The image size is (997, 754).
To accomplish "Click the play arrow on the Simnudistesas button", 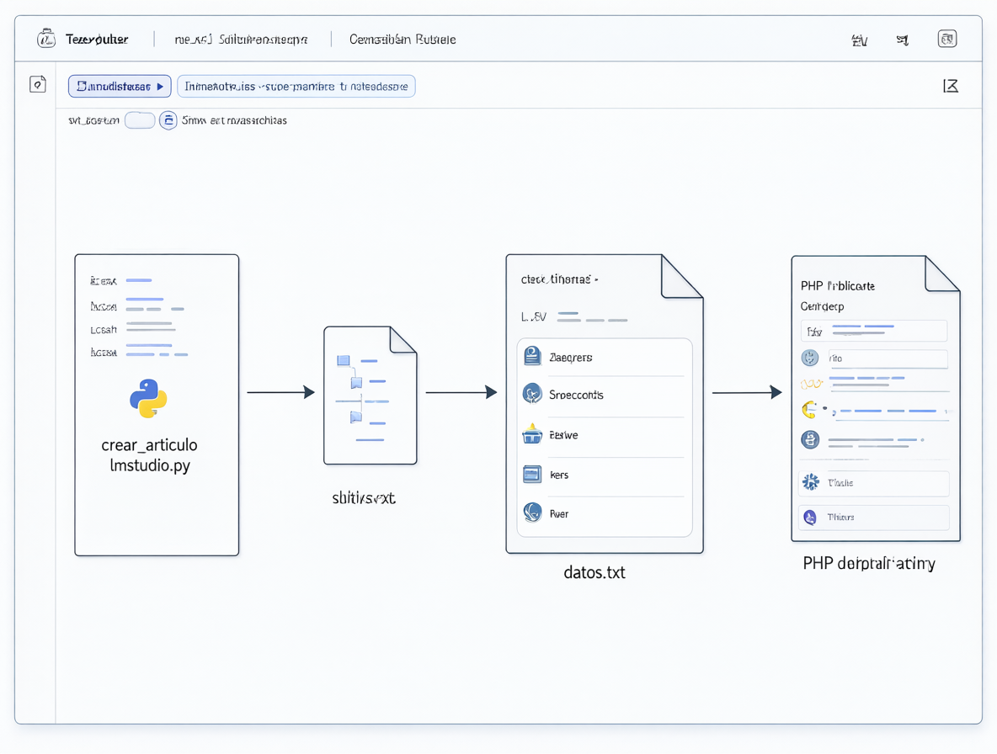I will coord(160,87).
